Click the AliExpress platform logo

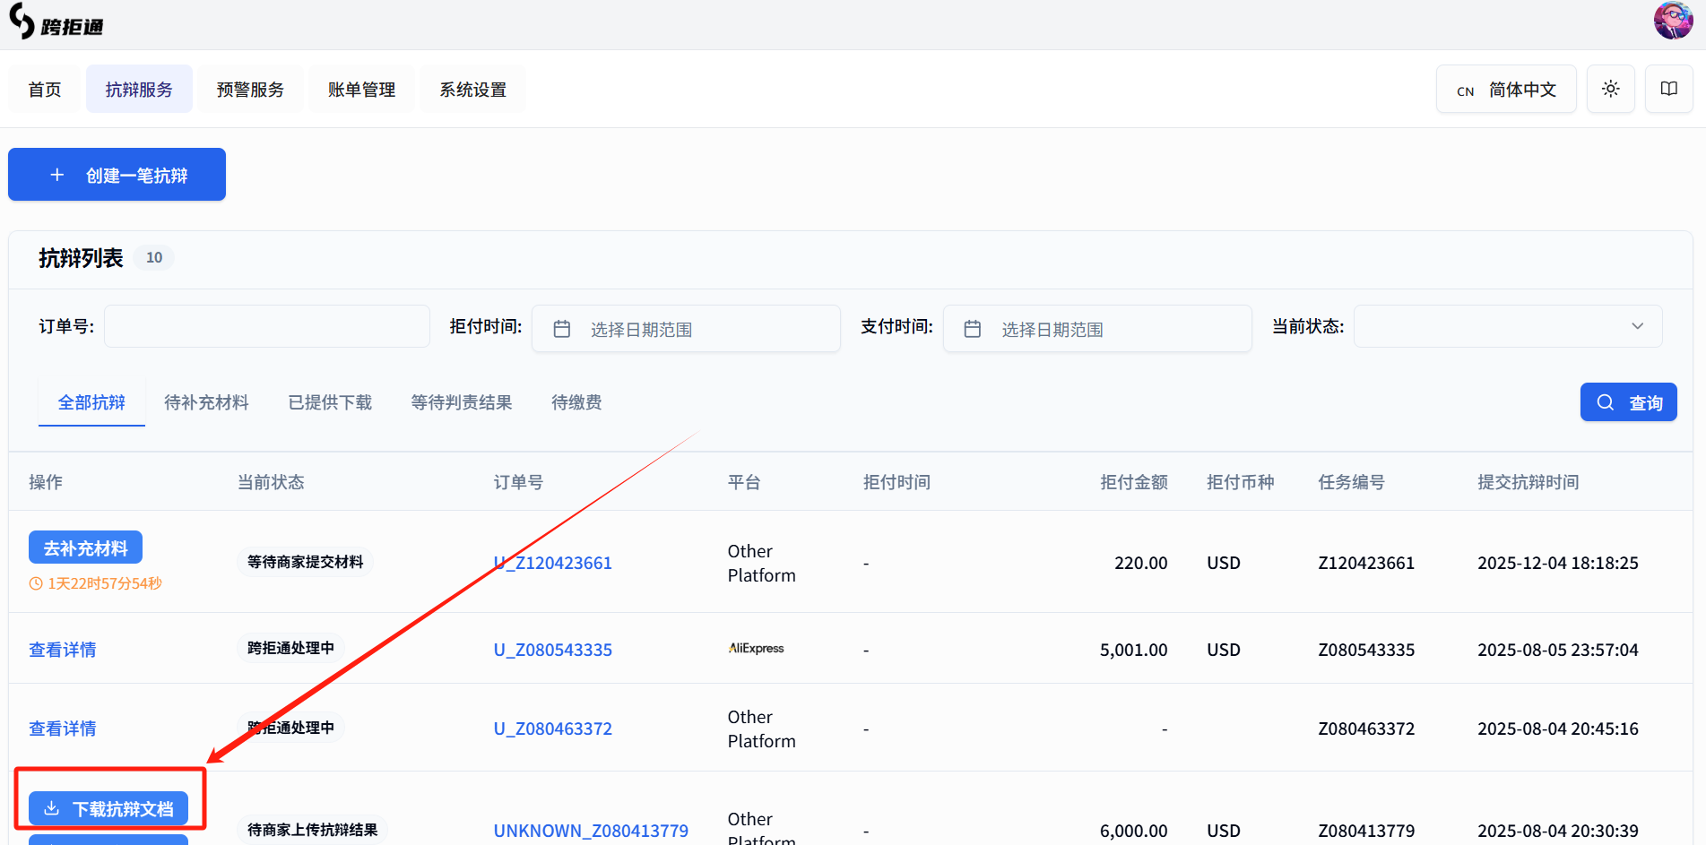pos(756,649)
